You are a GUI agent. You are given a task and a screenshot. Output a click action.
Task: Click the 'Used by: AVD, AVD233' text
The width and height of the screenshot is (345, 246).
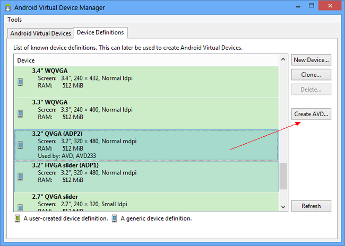click(x=67, y=156)
